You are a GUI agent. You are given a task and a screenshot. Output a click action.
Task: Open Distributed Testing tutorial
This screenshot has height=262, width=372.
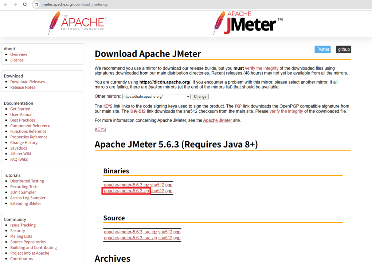click(x=27, y=181)
